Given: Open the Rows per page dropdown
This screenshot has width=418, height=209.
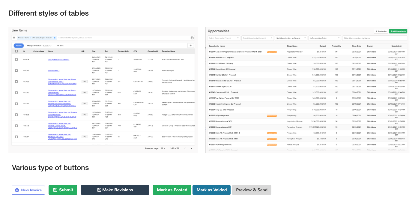Looking at the screenshot, I should pos(163,148).
